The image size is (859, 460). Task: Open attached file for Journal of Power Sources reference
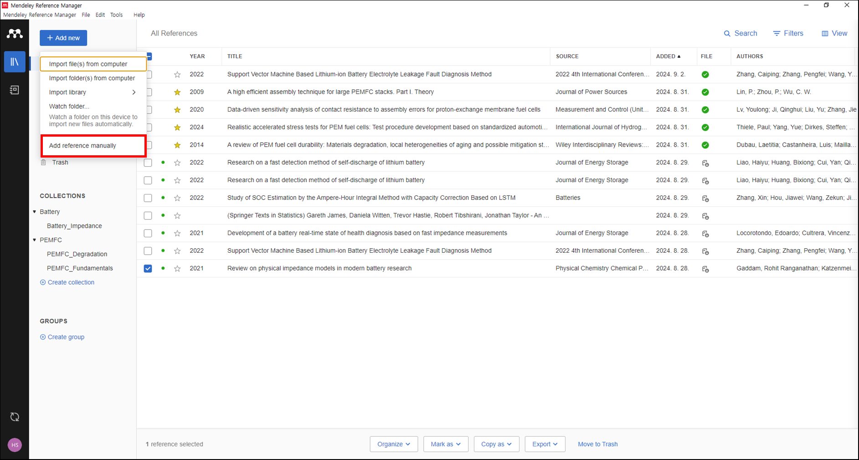coord(705,92)
